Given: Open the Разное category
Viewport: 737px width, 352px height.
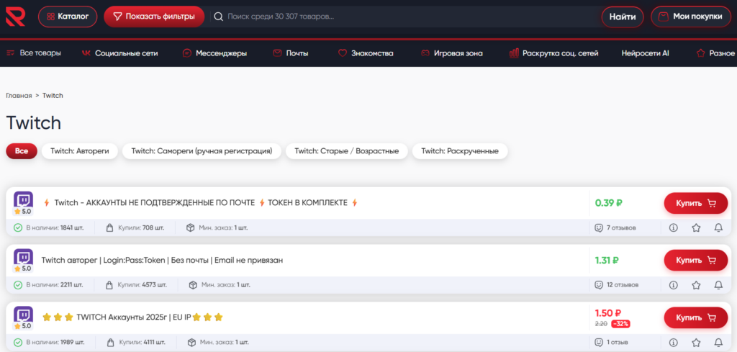Looking at the screenshot, I should pyautogui.click(x=716, y=53).
